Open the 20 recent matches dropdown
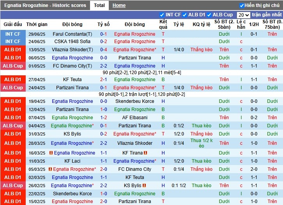Screen dimensions: 283x205 (x=243, y=15)
